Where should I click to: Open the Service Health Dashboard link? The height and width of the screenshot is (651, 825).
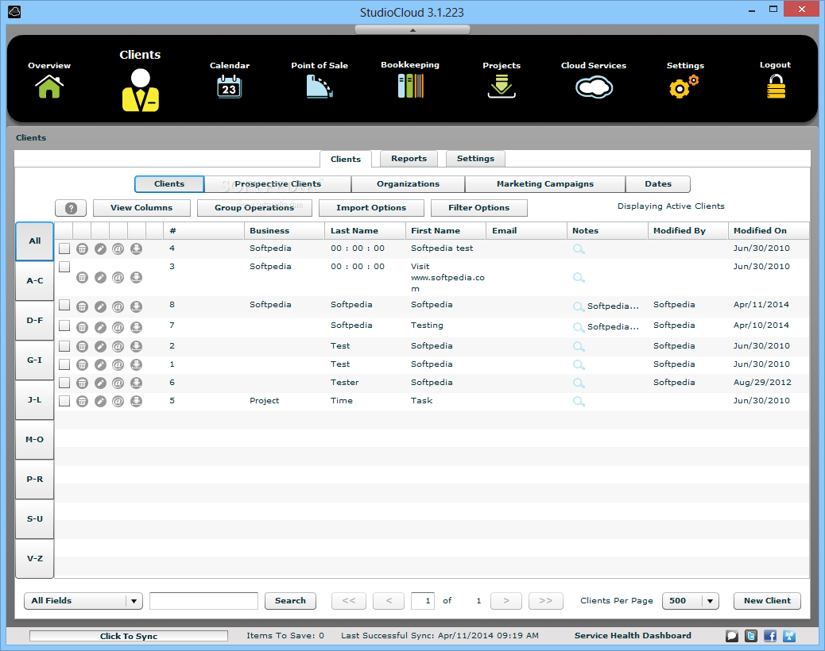coord(633,636)
